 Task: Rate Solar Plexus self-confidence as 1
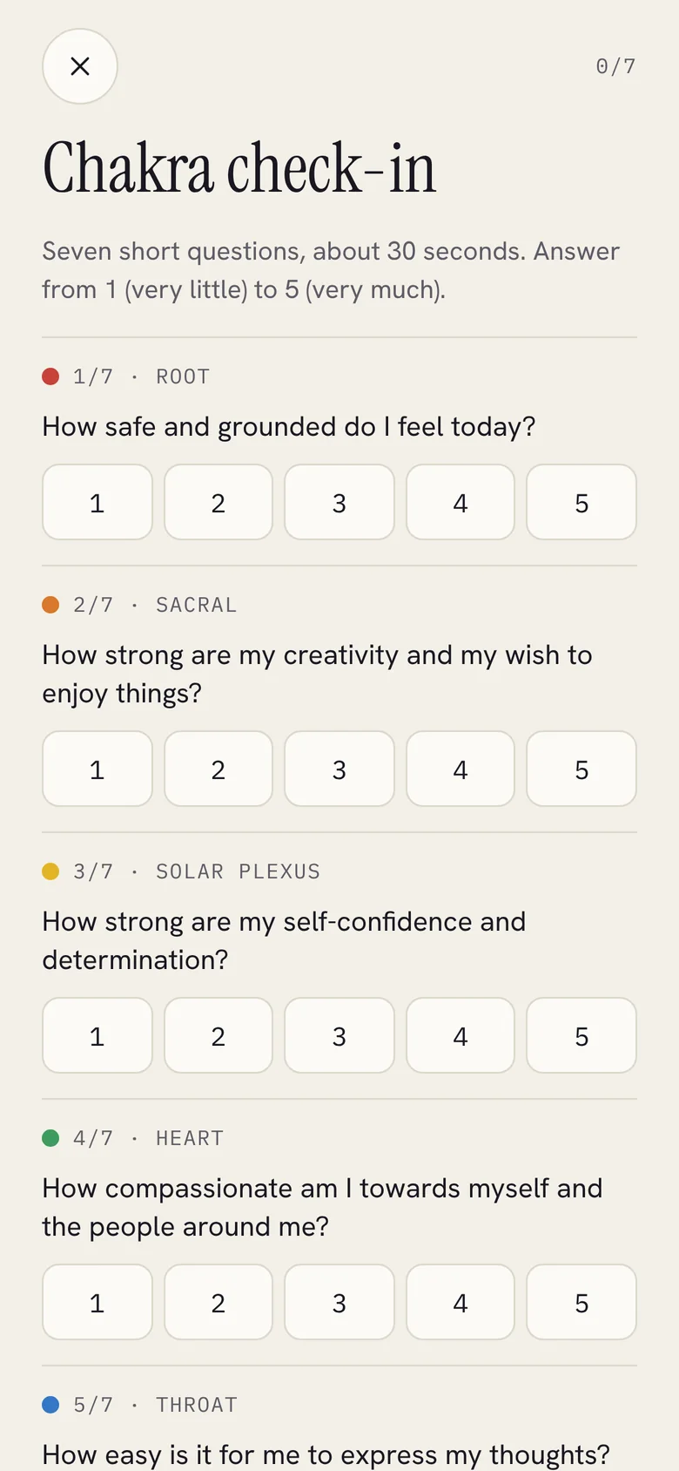[97, 1035]
